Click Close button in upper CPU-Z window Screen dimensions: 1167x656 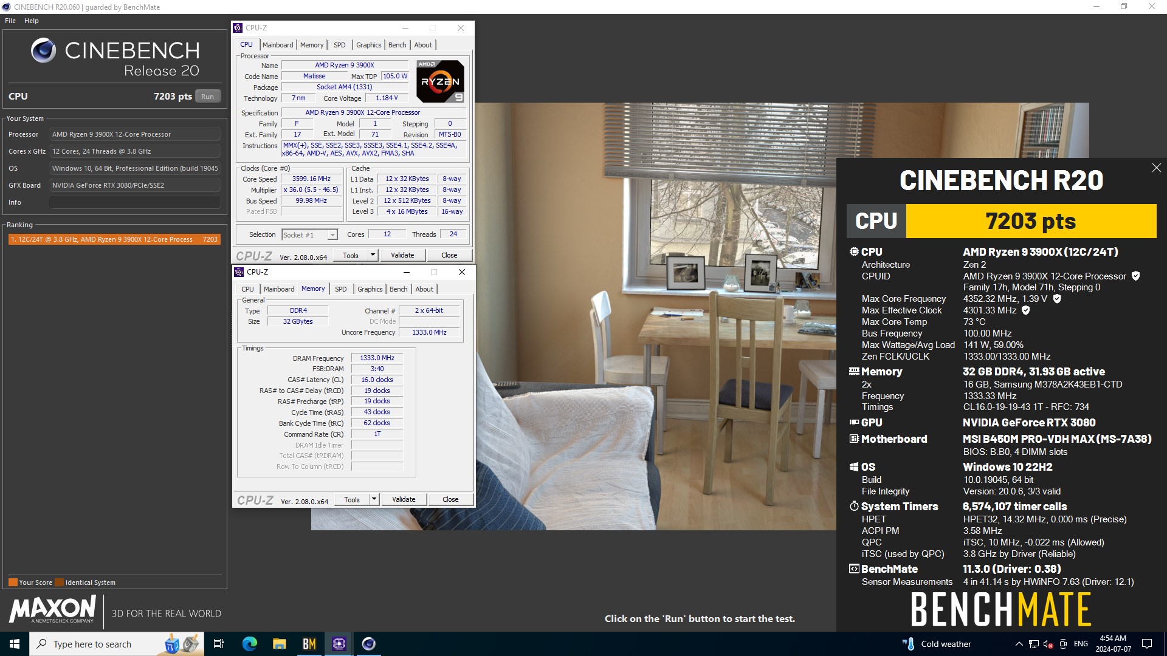(449, 256)
